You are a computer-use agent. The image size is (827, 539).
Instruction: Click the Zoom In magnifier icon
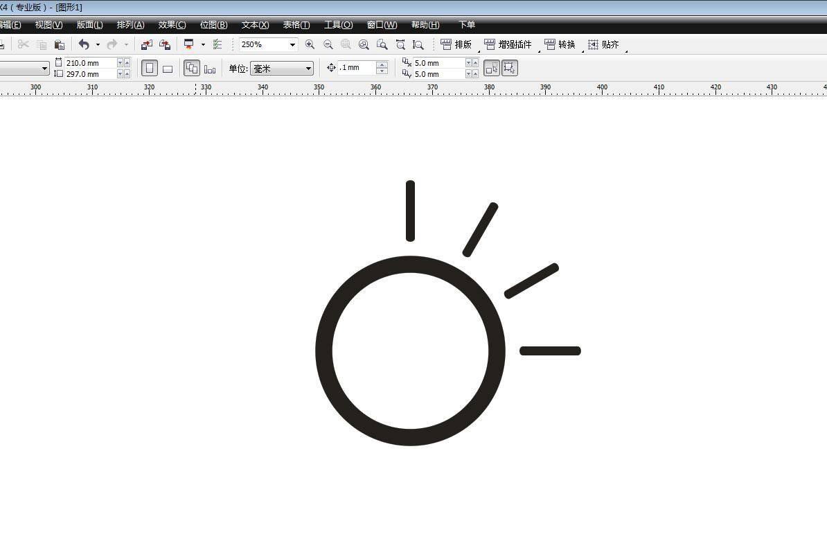[310, 44]
